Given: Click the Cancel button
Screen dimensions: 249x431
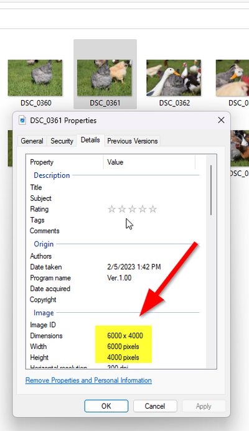Looking at the screenshot, I should [155, 406].
